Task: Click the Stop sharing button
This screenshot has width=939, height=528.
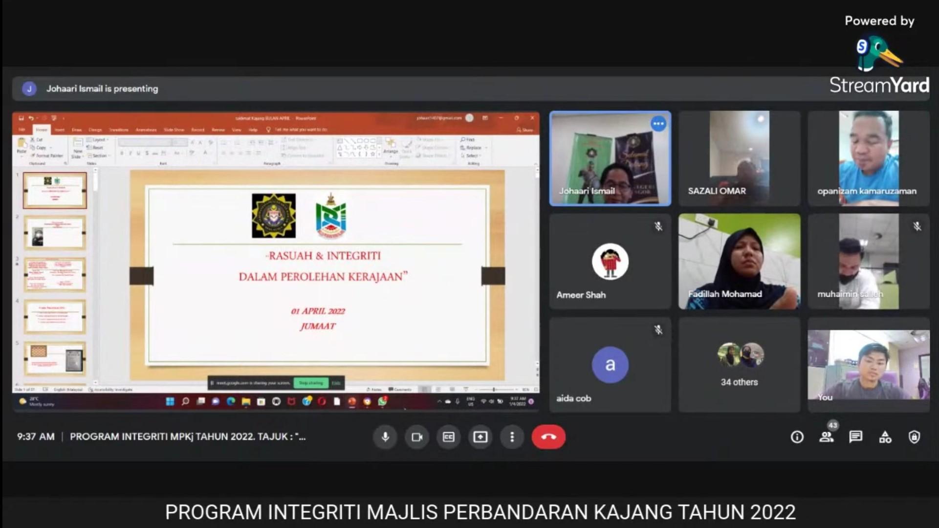Action: pos(312,383)
